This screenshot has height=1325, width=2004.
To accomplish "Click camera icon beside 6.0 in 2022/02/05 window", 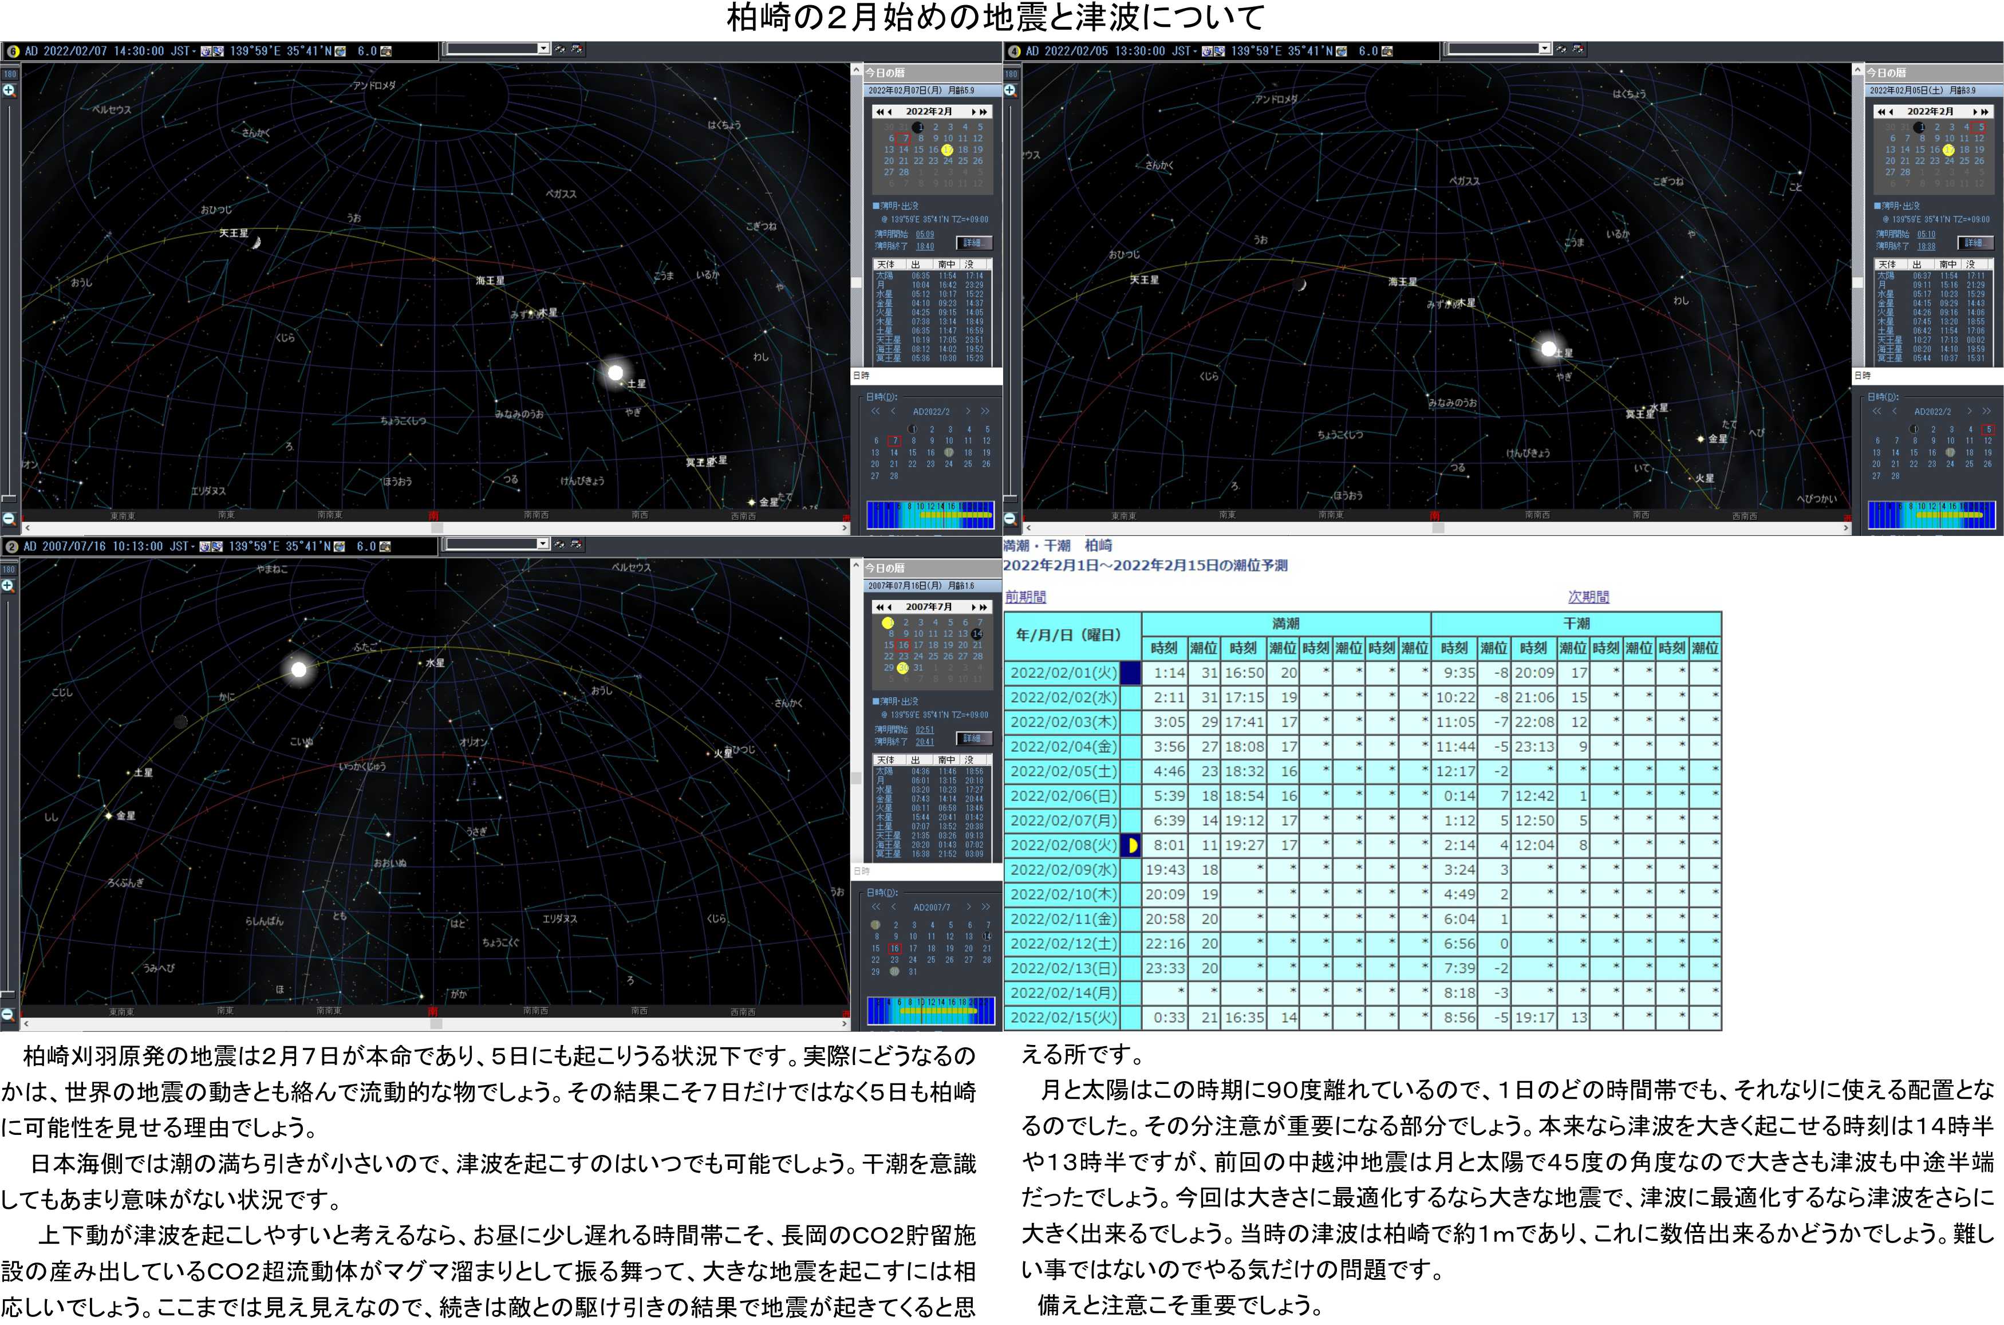I will coord(1387,51).
